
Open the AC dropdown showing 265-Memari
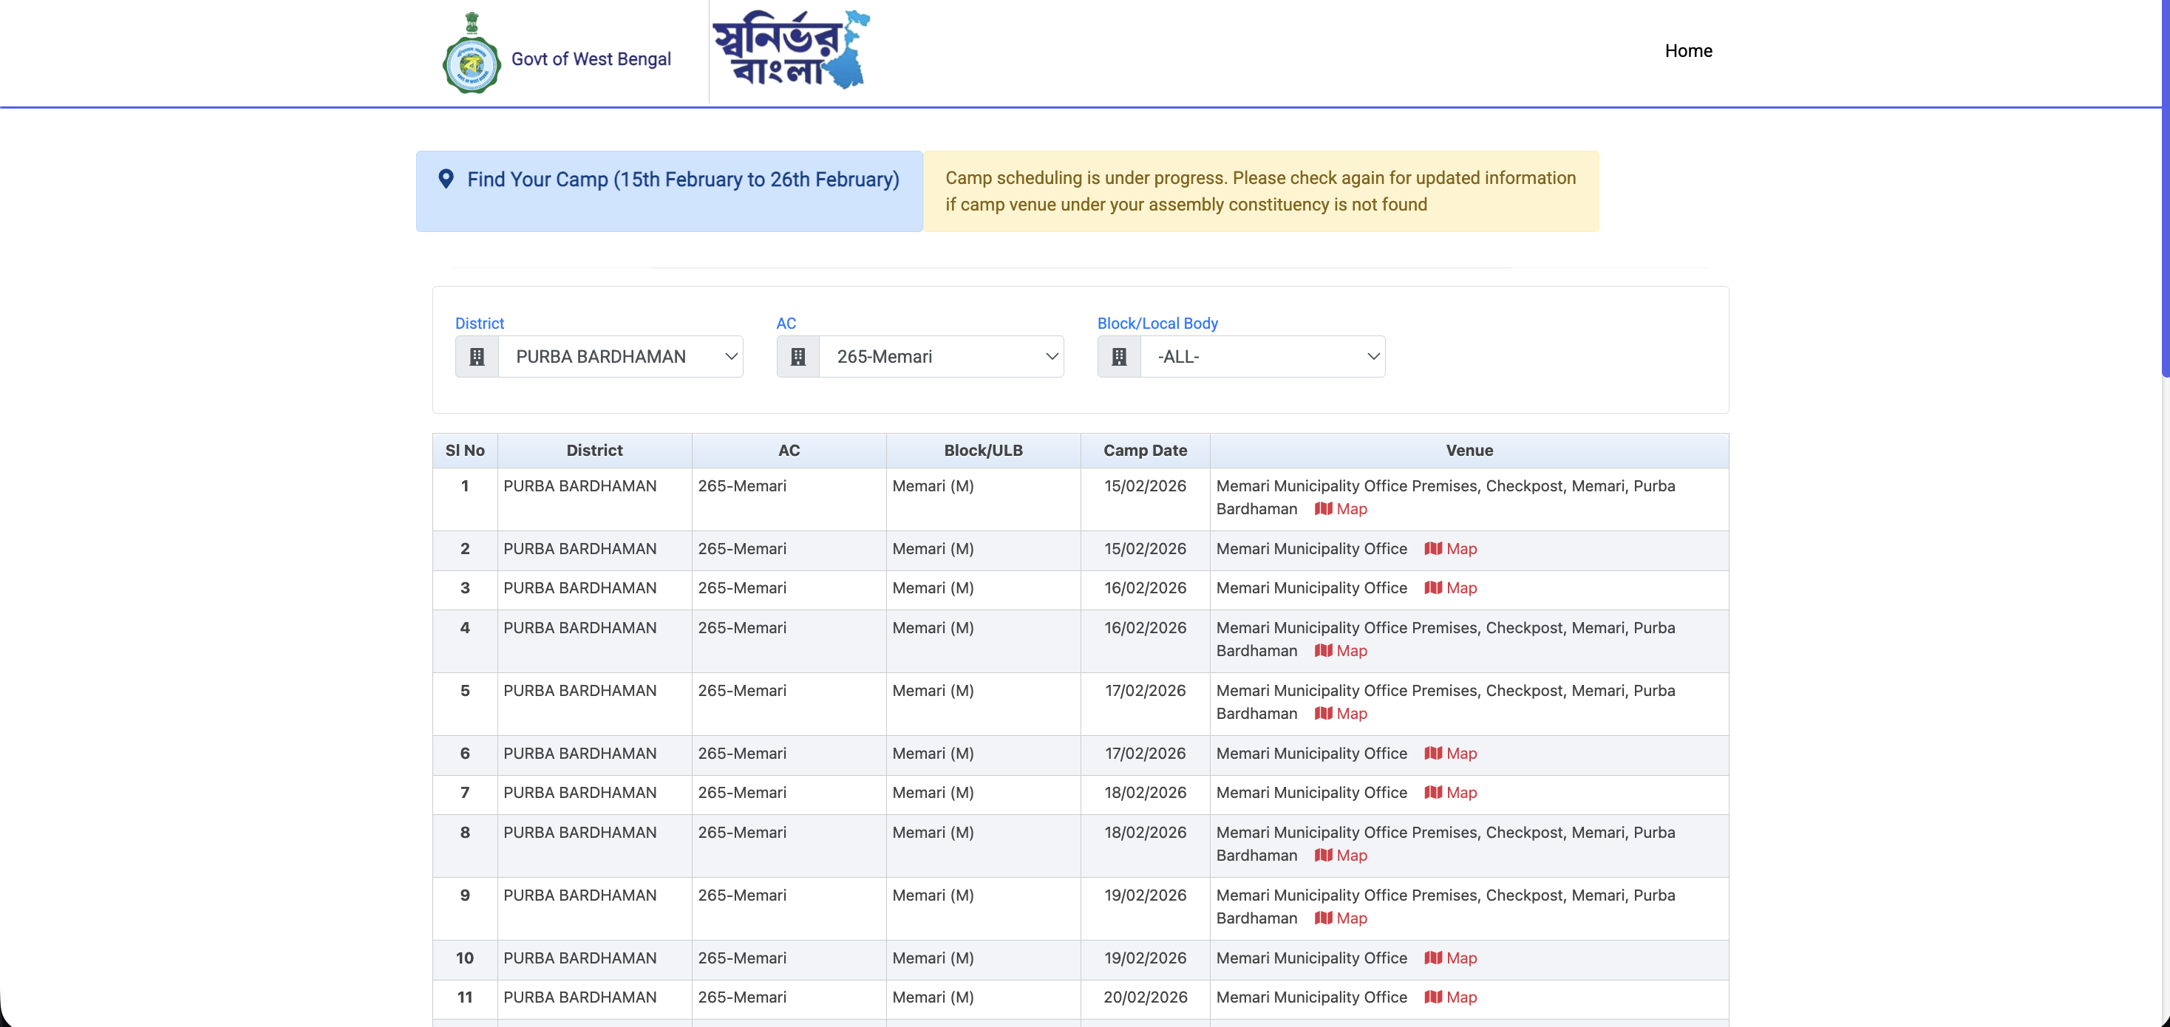tap(942, 357)
